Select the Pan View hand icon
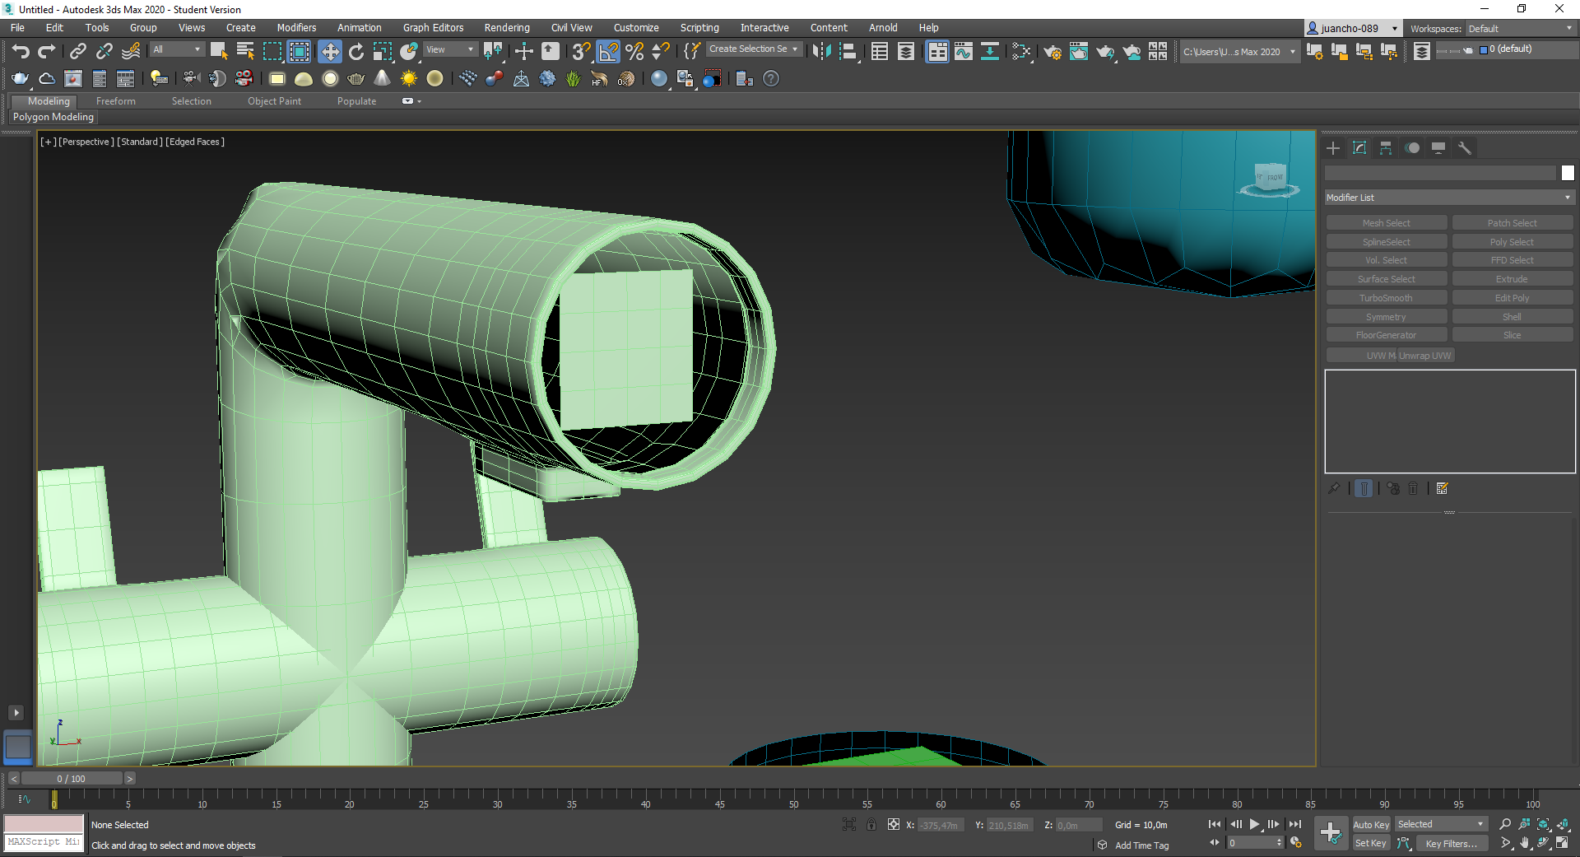This screenshot has width=1580, height=857. (x=1525, y=843)
